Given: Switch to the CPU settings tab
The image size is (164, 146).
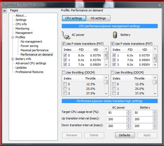Looking at the screenshot, I should [74, 18].
